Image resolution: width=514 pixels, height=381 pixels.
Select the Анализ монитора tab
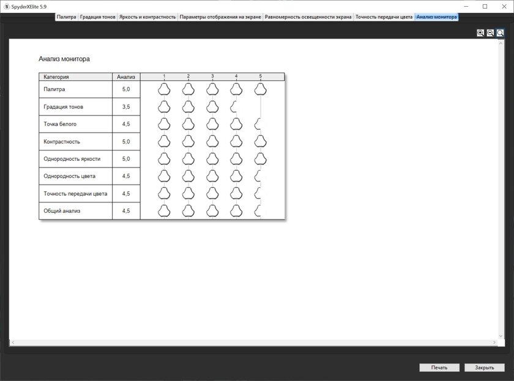tap(436, 17)
